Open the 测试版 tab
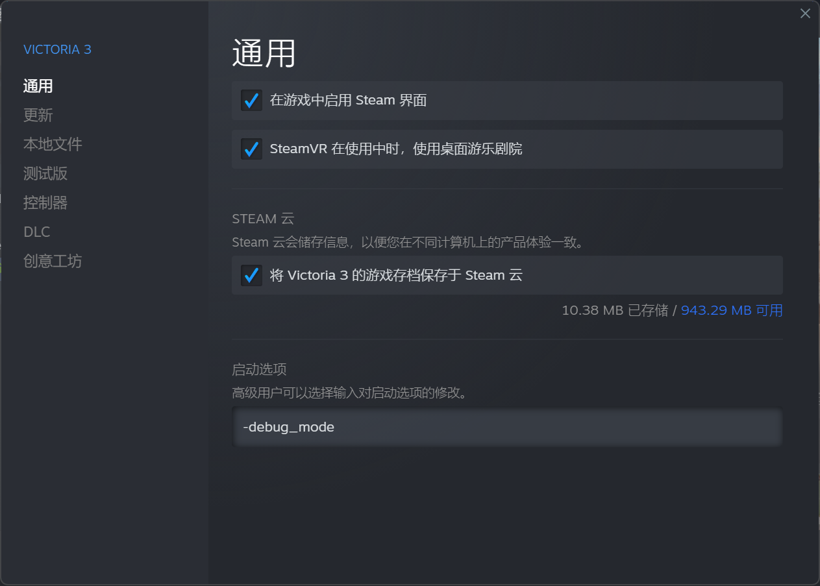The width and height of the screenshot is (820, 586). pos(45,173)
